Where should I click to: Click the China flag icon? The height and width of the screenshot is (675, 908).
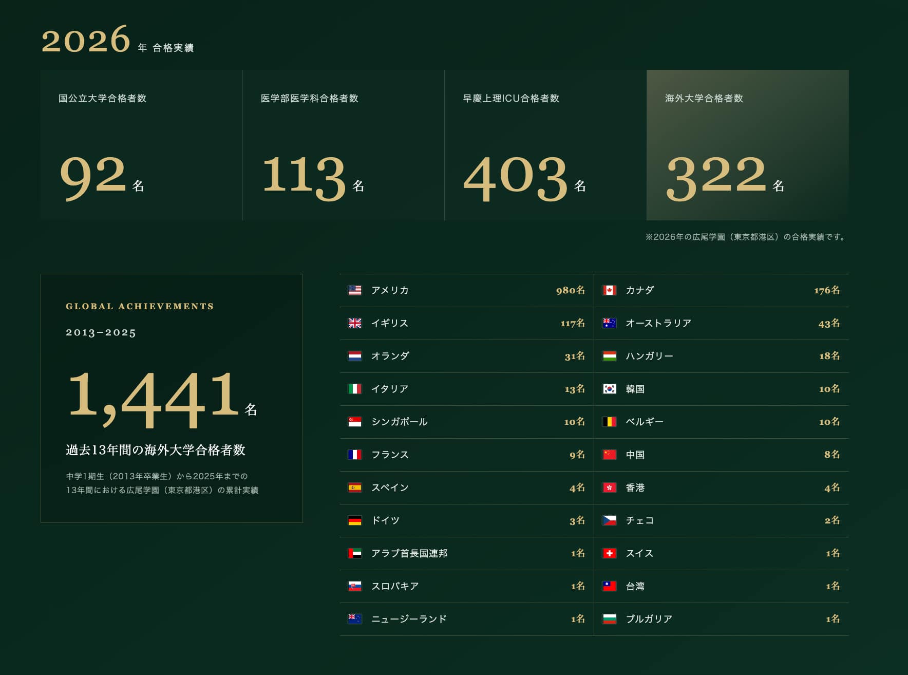[x=609, y=455]
